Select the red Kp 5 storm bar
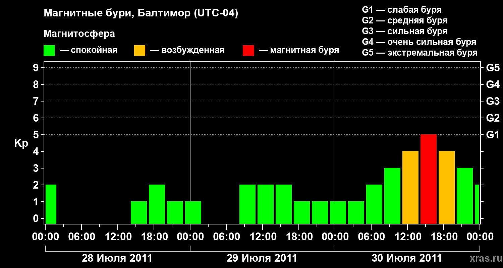This screenshot has width=503, height=268. (x=429, y=179)
